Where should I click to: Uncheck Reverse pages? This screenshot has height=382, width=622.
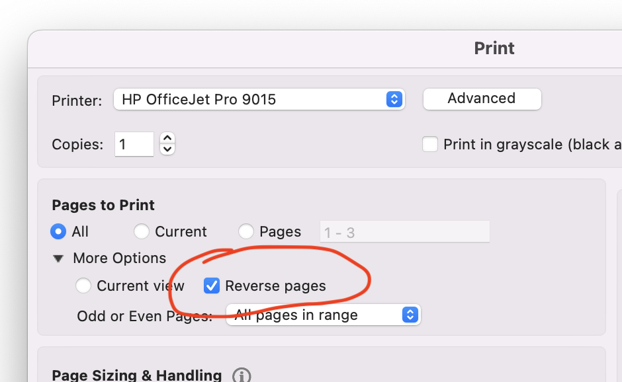(x=212, y=286)
